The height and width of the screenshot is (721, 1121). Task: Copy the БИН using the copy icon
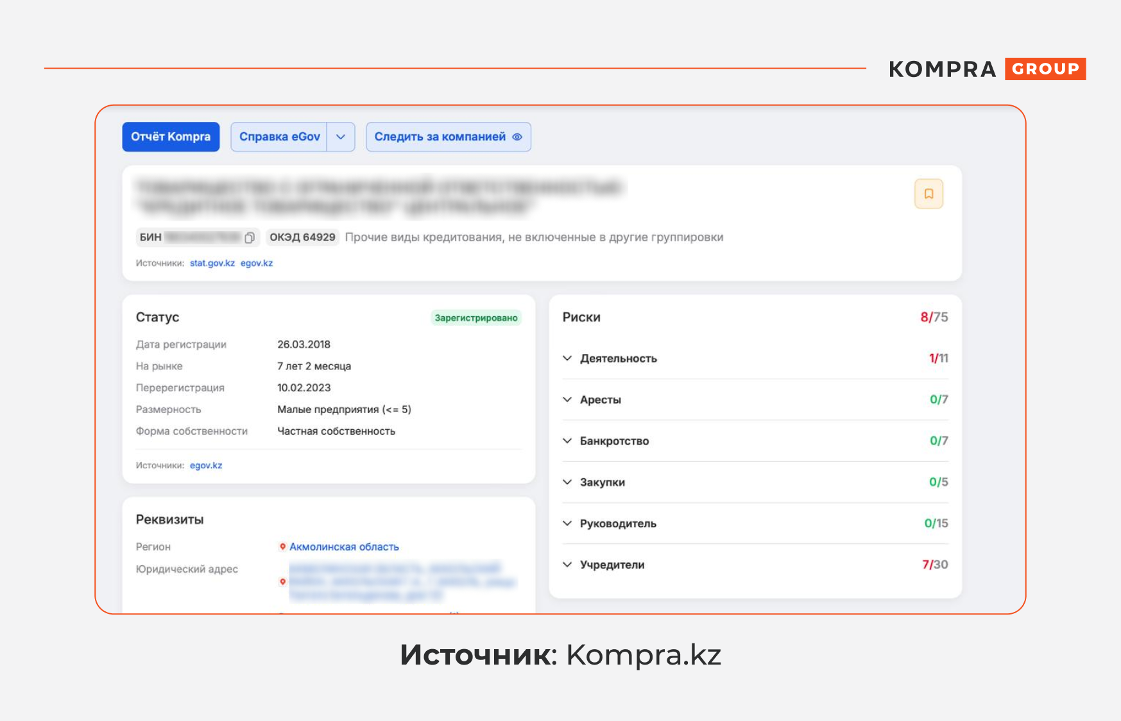point(250,237)
